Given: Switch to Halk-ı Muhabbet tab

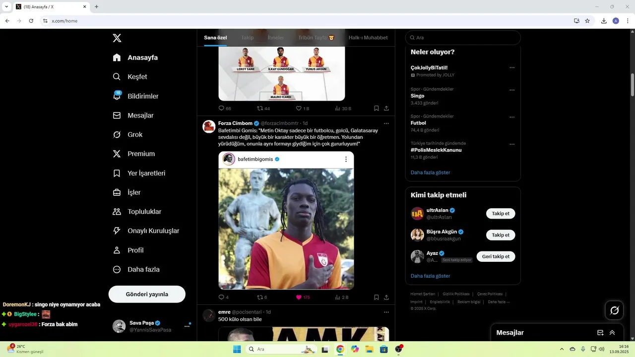Looking at the screenshot, I should coord(368,38).
